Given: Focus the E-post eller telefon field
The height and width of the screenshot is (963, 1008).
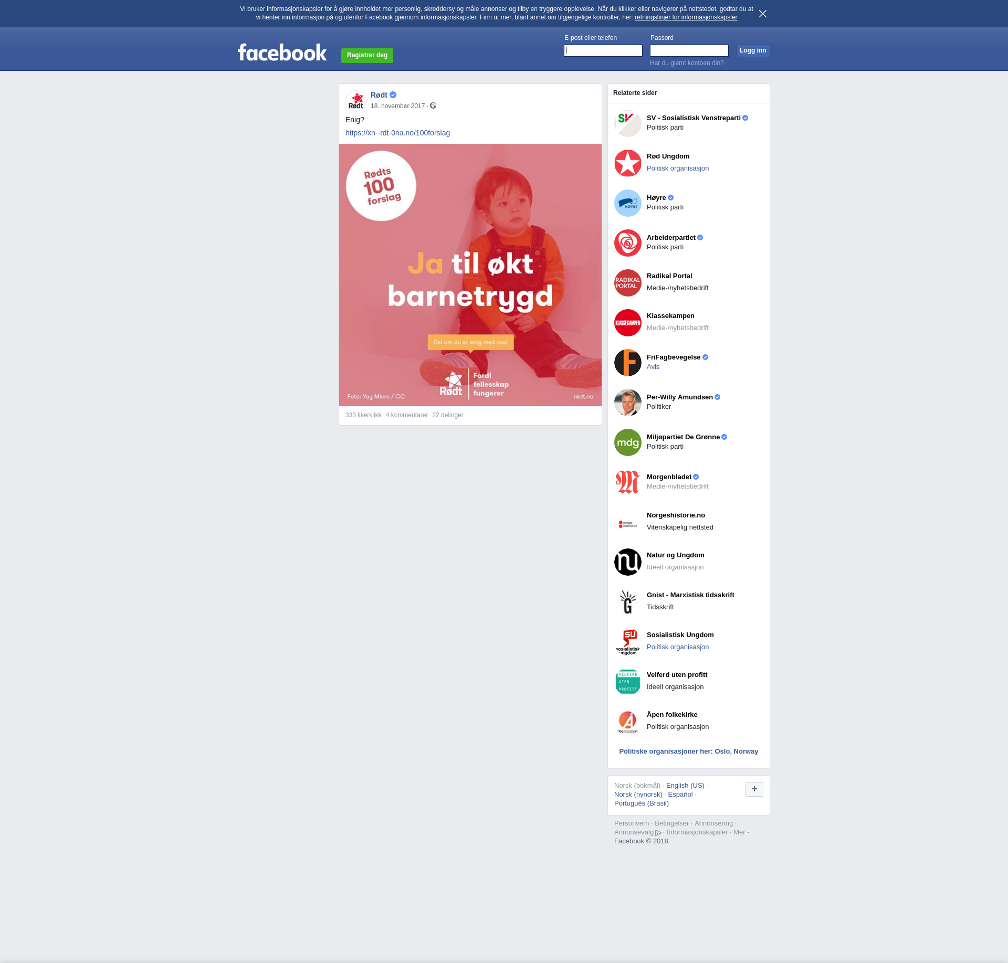Looking at the screenshot, I should pos(603,51).
